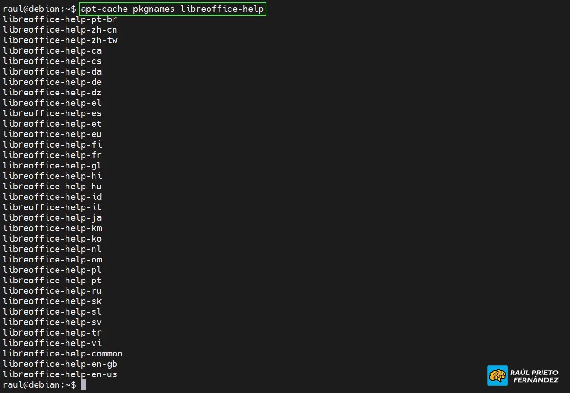Viewport: 570px width, 393px height.
Task: Click the line libreoffice-help-zh-cn
Action: coord(60,30)
